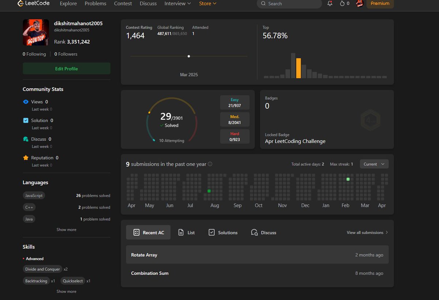Open the Combination Sum submission

(x=257, y=273)
